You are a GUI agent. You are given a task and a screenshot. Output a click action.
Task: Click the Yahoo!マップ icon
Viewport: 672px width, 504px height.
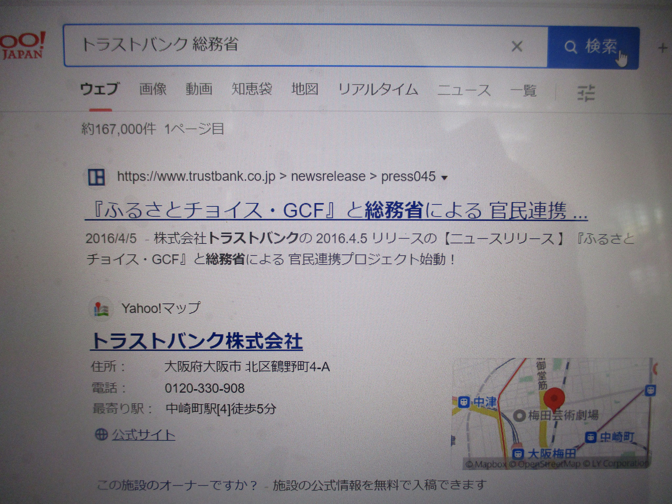pyautogui.click(x=102, y=309)
